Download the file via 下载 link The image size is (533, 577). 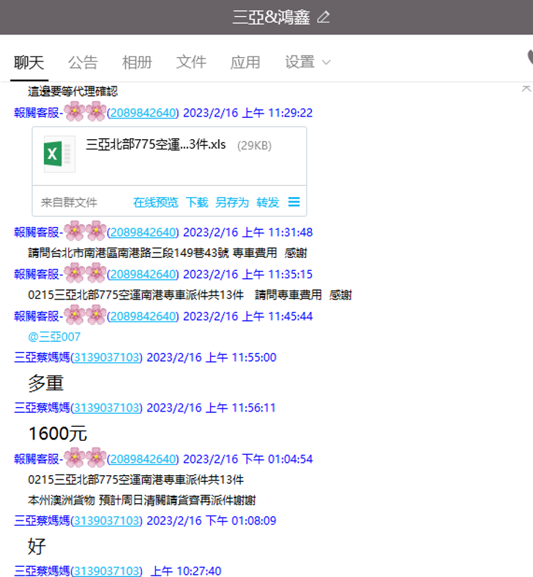click(x=196, y=202)
